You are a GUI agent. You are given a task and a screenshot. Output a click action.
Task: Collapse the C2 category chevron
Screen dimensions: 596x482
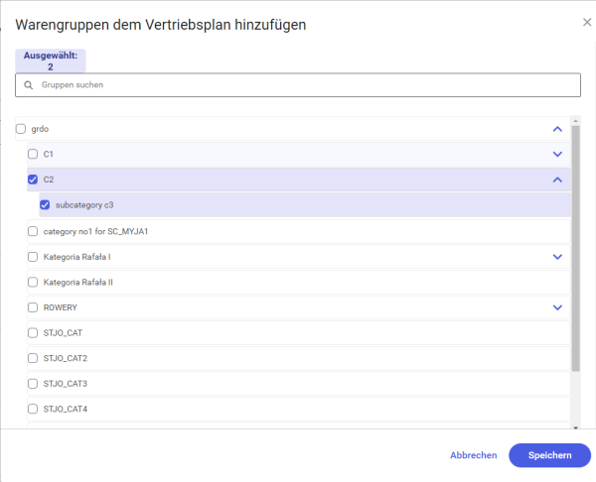click(557, 180)
